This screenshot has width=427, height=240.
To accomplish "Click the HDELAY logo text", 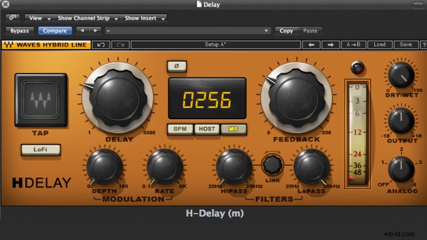I will (42, 182).
